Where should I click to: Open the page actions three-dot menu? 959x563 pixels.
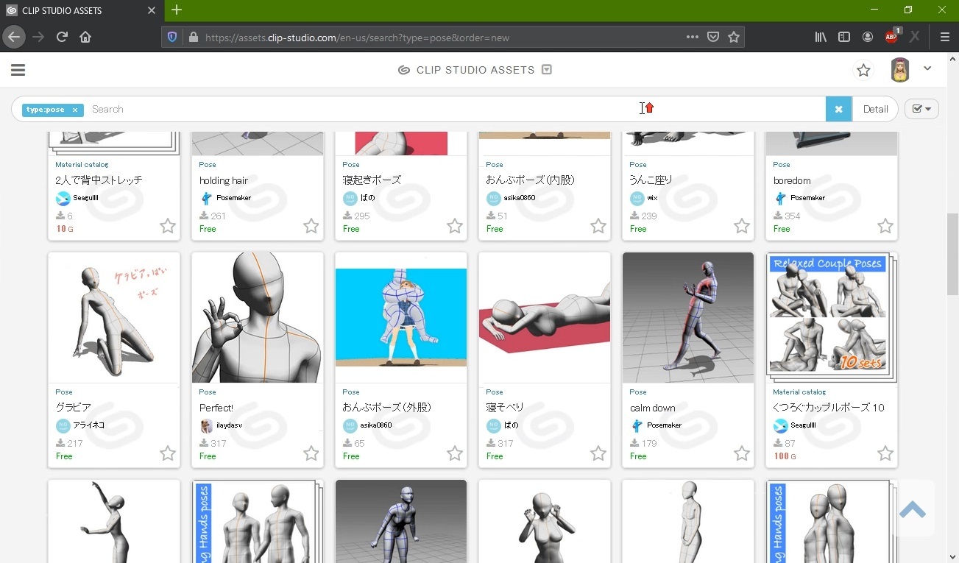(692, 37)
